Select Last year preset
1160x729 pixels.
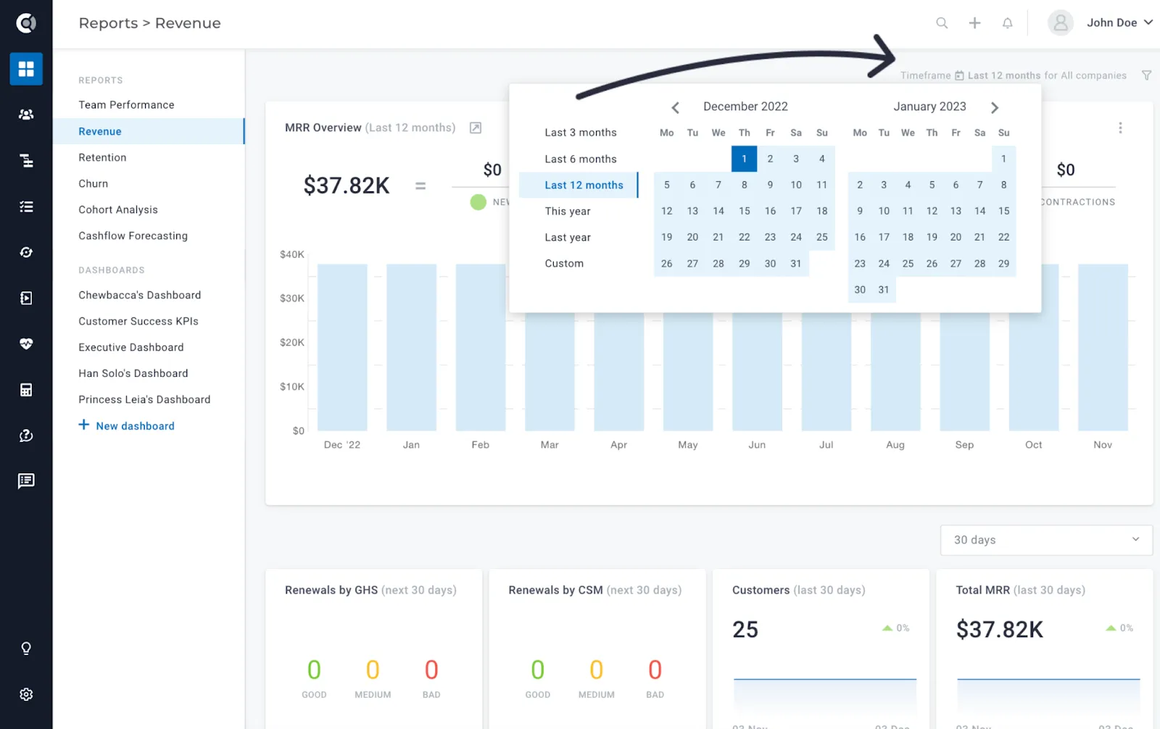pos(568,237)
